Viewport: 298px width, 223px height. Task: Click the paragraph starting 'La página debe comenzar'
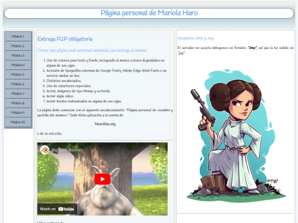[x=105, y=113]
